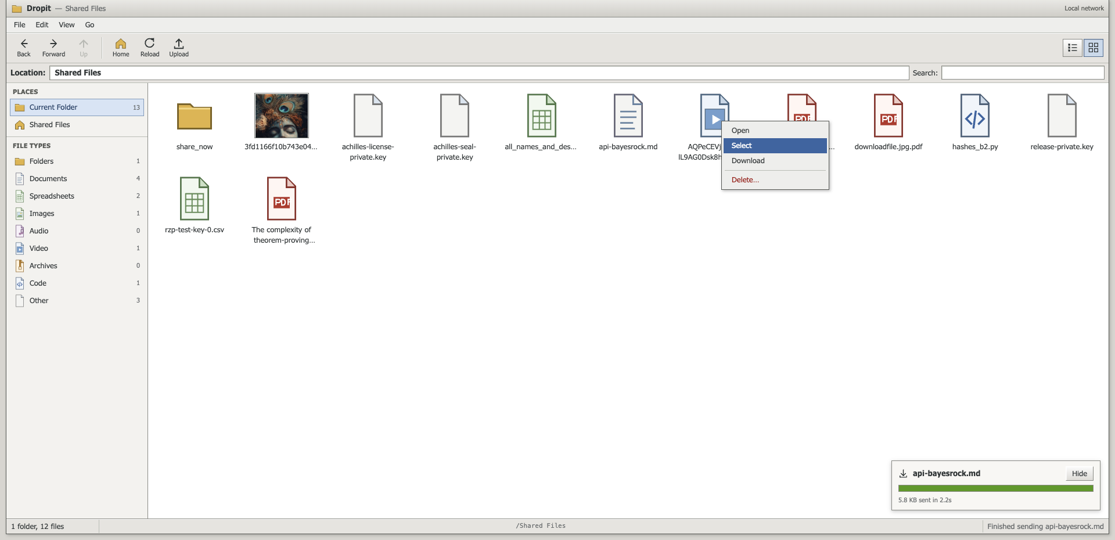Filter by Video file type
The image size is (1115, 540).
pyautogui.click(x=77, y=249)
